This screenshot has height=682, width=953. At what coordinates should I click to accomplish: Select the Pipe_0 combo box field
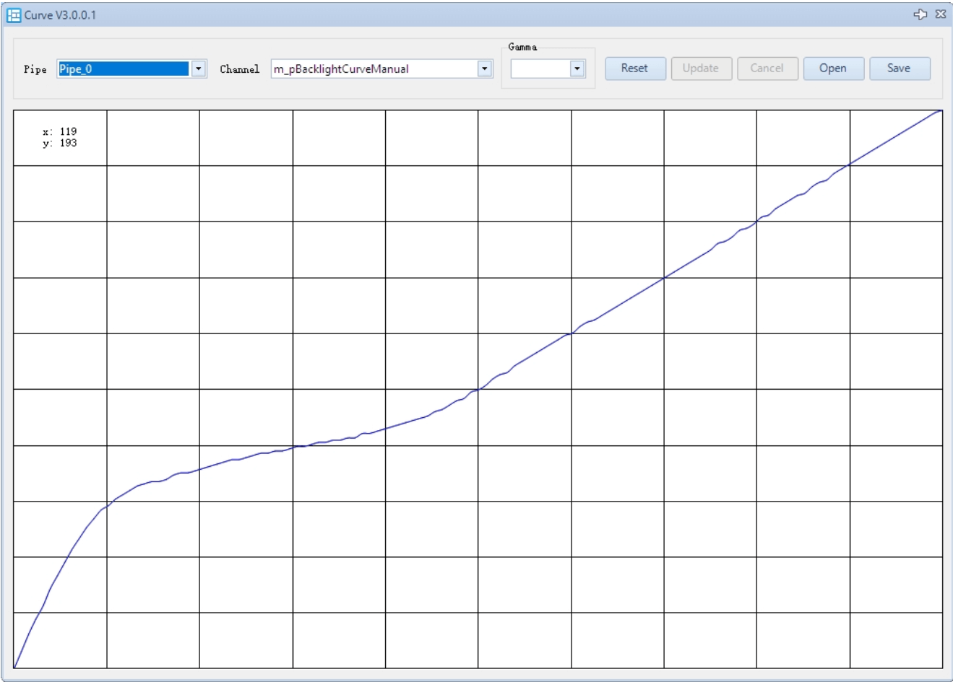pos(123,69)
